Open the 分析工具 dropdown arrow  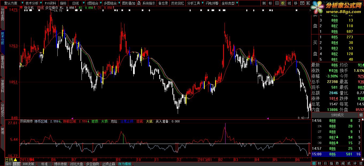coord(202,3)
